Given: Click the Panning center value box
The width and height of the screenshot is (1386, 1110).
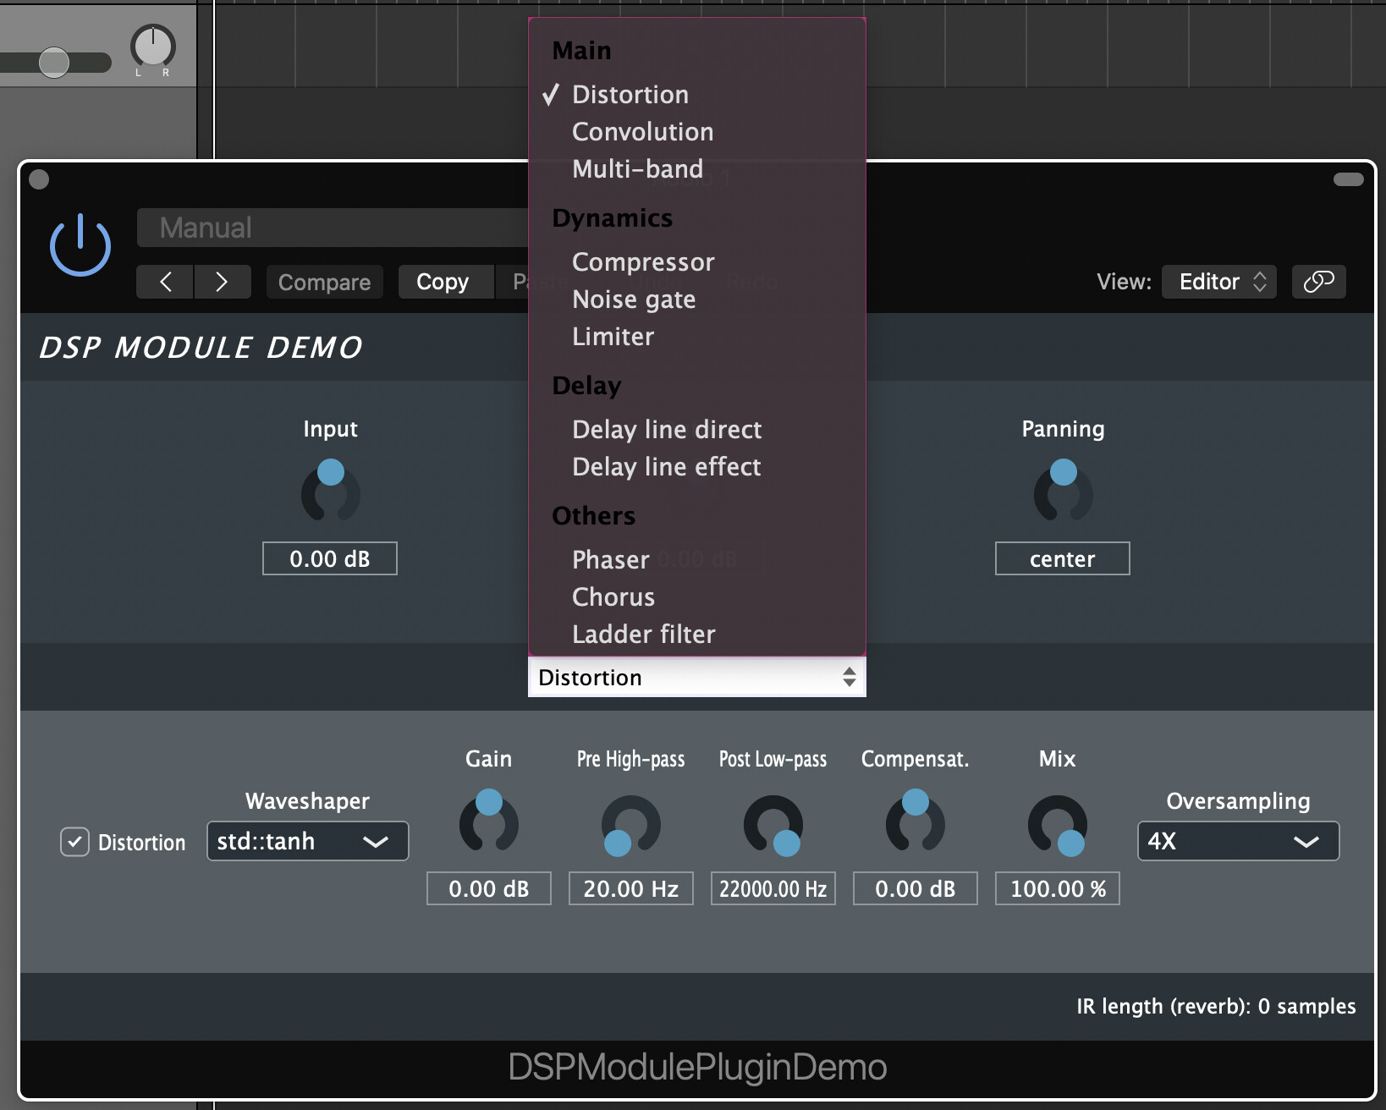Looking at the screenshot, I should [1063, 558].
